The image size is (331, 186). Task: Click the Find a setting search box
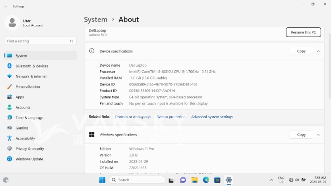37,41
